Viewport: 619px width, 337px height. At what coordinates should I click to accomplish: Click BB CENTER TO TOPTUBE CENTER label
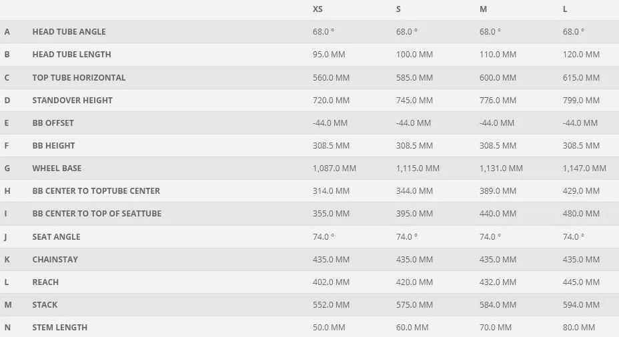[96, 190]
